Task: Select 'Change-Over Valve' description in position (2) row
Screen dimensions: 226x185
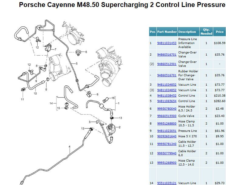Action: point(187,64)
